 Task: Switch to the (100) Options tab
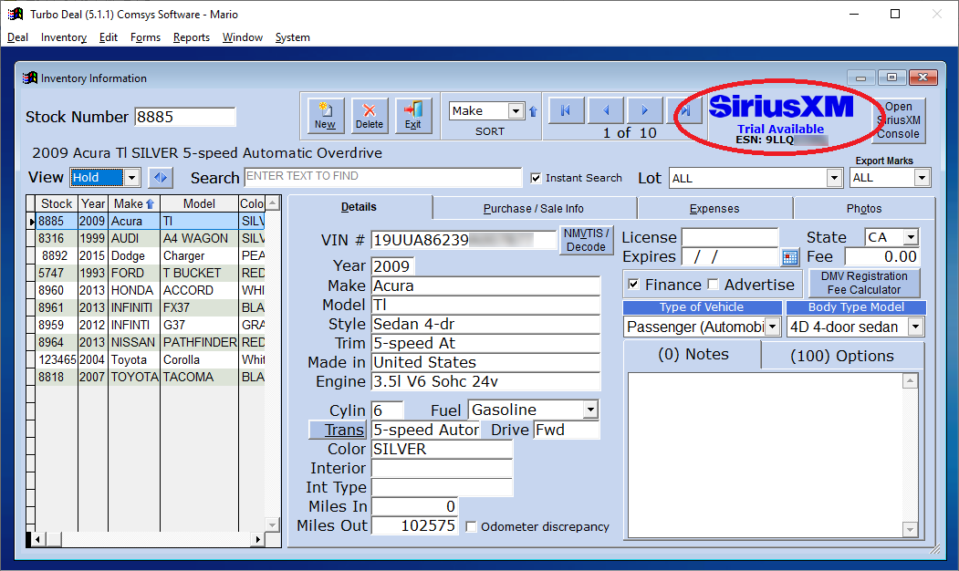coord(841,356)
